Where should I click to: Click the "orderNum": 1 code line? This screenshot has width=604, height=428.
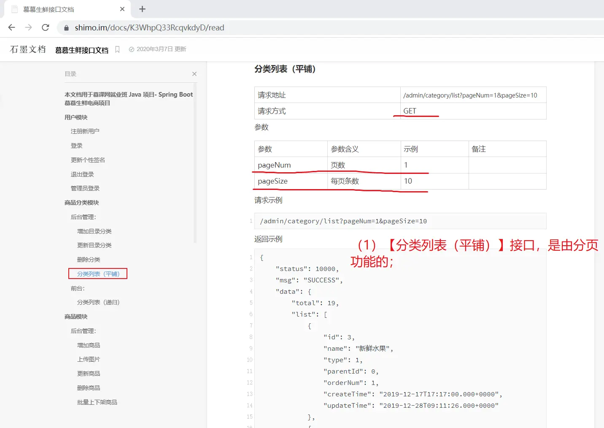click(351, 383)
